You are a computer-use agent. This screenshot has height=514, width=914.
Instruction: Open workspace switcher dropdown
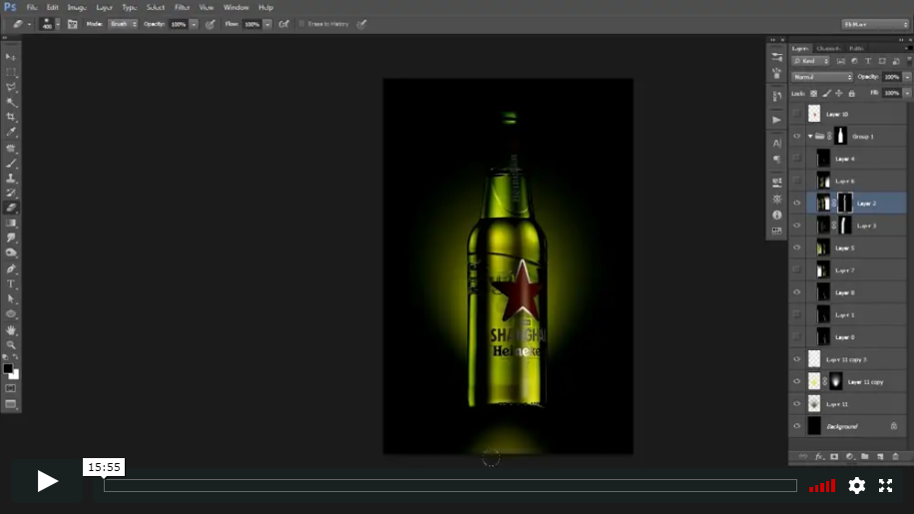point(875,25)
